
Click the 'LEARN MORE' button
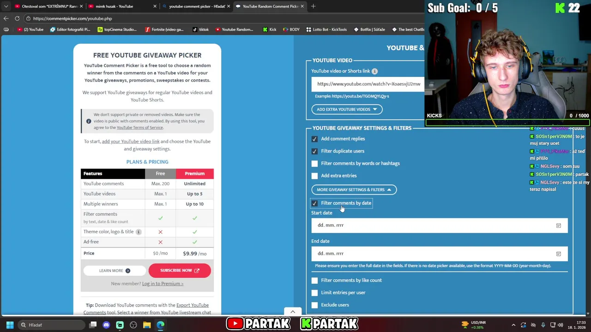tap(115, 271)
